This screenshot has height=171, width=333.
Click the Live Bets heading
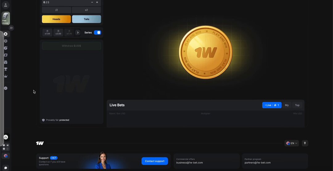pyautogui.click(x=117, y=105)
